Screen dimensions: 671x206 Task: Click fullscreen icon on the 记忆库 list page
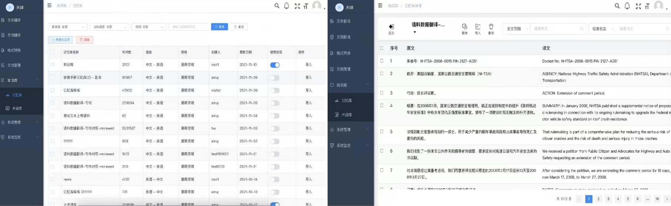click(x=297, y=6)
